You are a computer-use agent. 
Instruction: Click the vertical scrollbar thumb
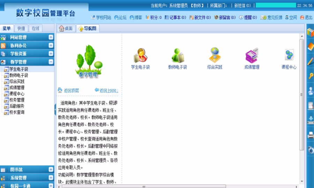pos(301,95)
